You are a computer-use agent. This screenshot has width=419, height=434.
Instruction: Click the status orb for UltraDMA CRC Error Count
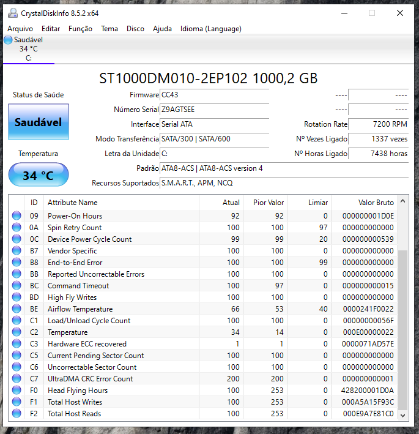pyautogui.click(x=17, y=378)
